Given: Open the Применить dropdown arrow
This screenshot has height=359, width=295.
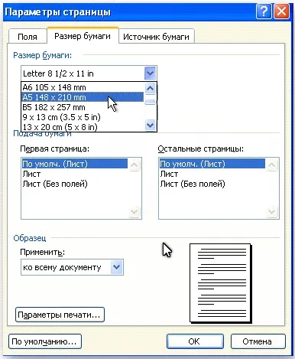Looking at the screenshot, I should [117, 267].
